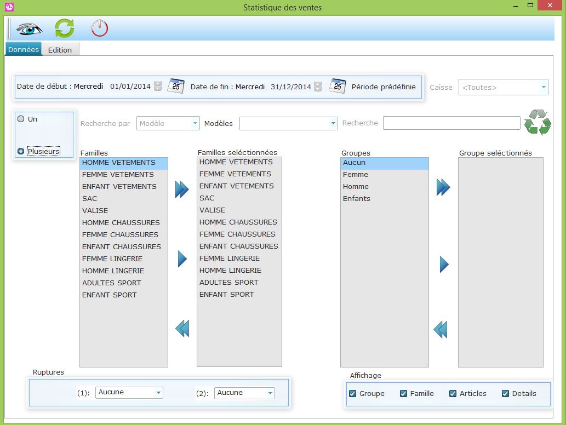Remove all selected families with double left arrow
The width and height of the screenshot is (566, 425).
(x=182, y=329)
